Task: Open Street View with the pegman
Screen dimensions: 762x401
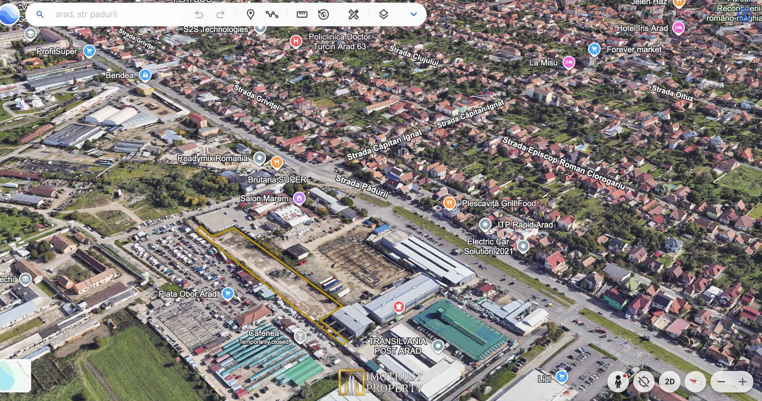Action: pos(618,382)
